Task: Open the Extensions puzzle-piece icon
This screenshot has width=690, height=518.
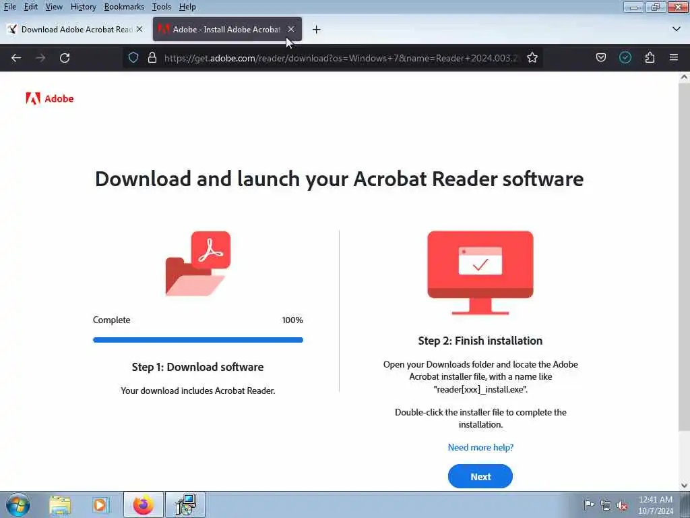Action: (650, 58)
